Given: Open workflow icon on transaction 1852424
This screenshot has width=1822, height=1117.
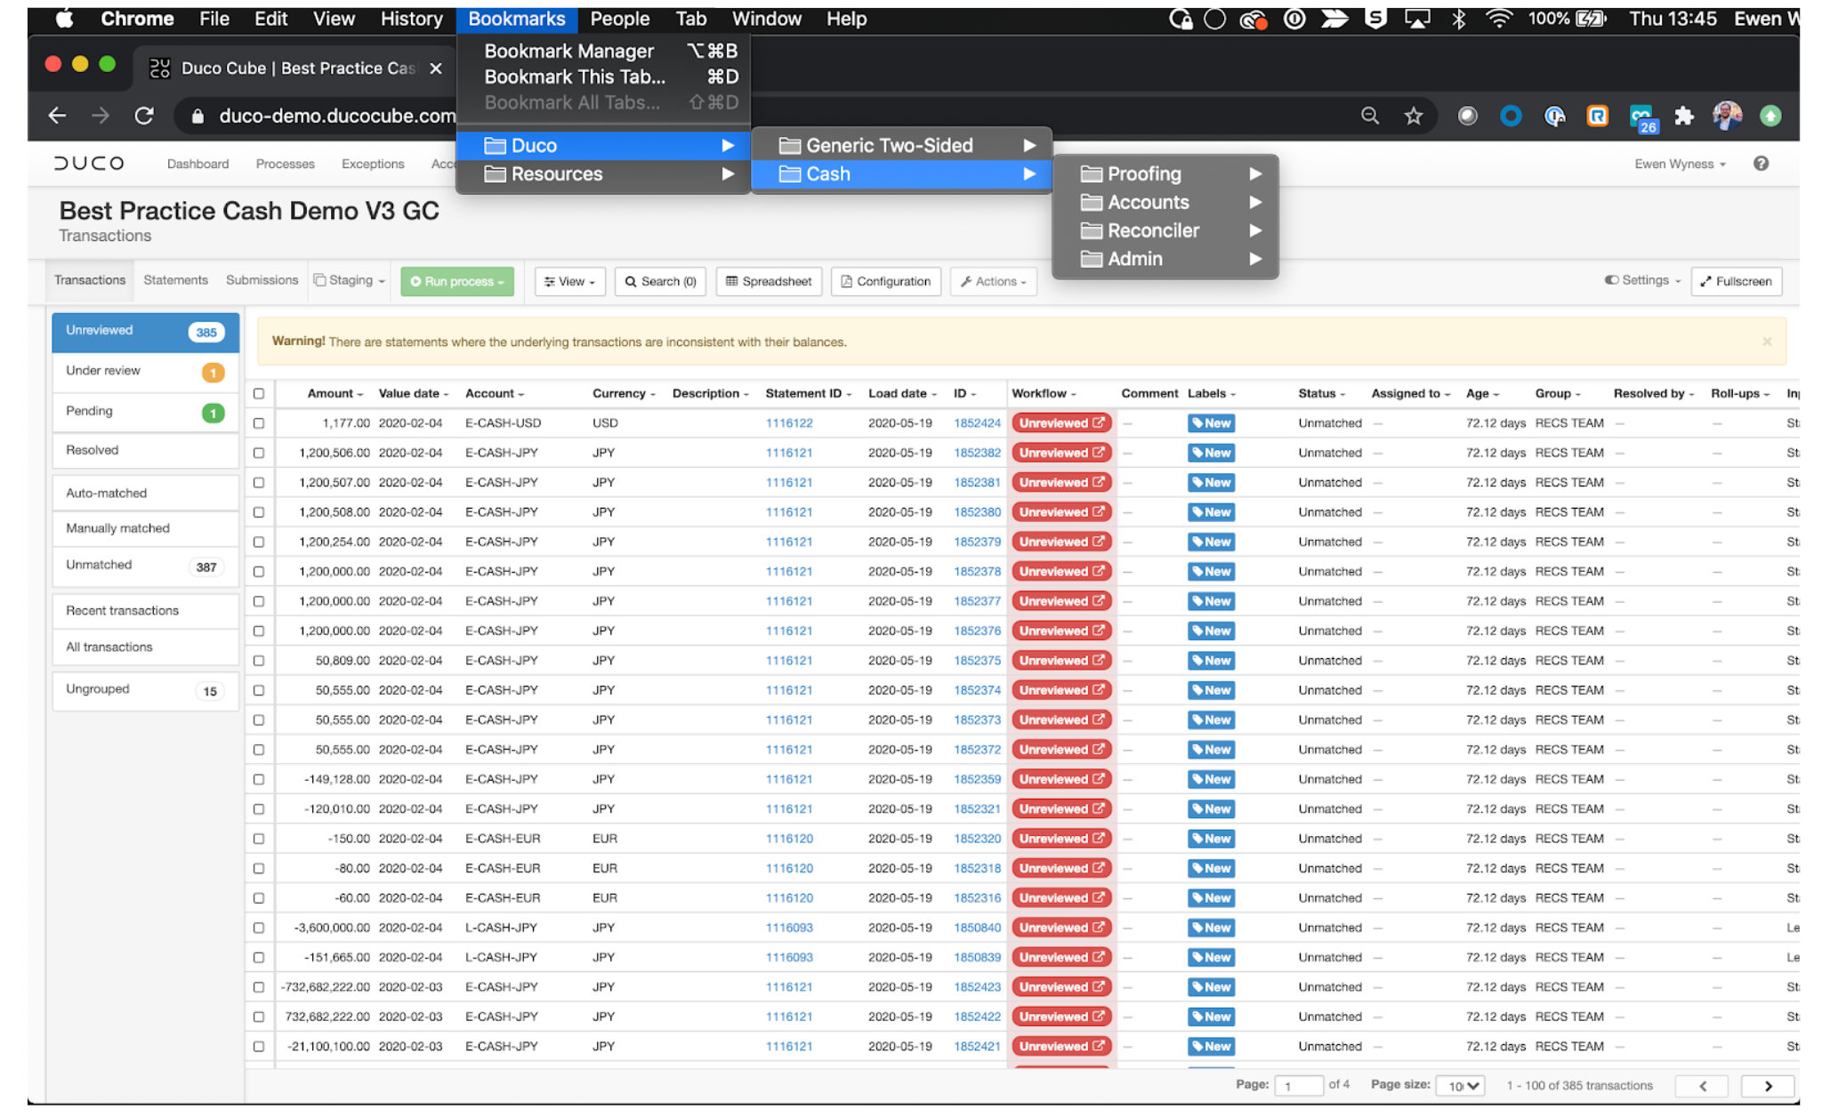Looking at the screenshot, I should coord(1099,422).
